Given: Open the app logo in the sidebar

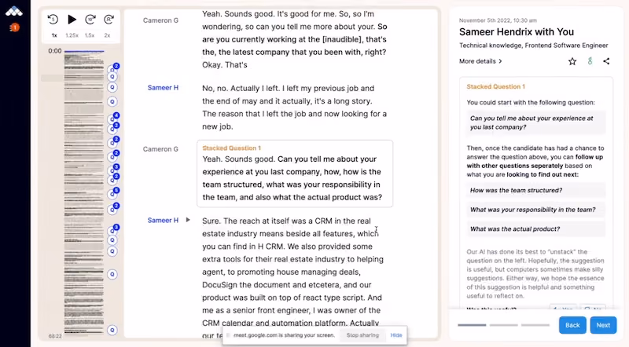Looking at the screenshot, I should [x=14, y=11].
